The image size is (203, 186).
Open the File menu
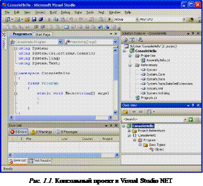point(7,12)
